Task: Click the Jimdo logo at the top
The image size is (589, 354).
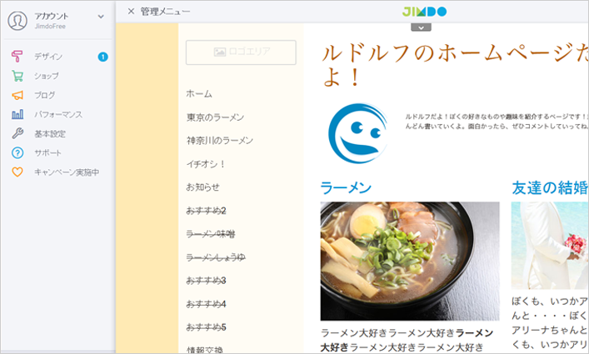Action: [x=424, y=12]
